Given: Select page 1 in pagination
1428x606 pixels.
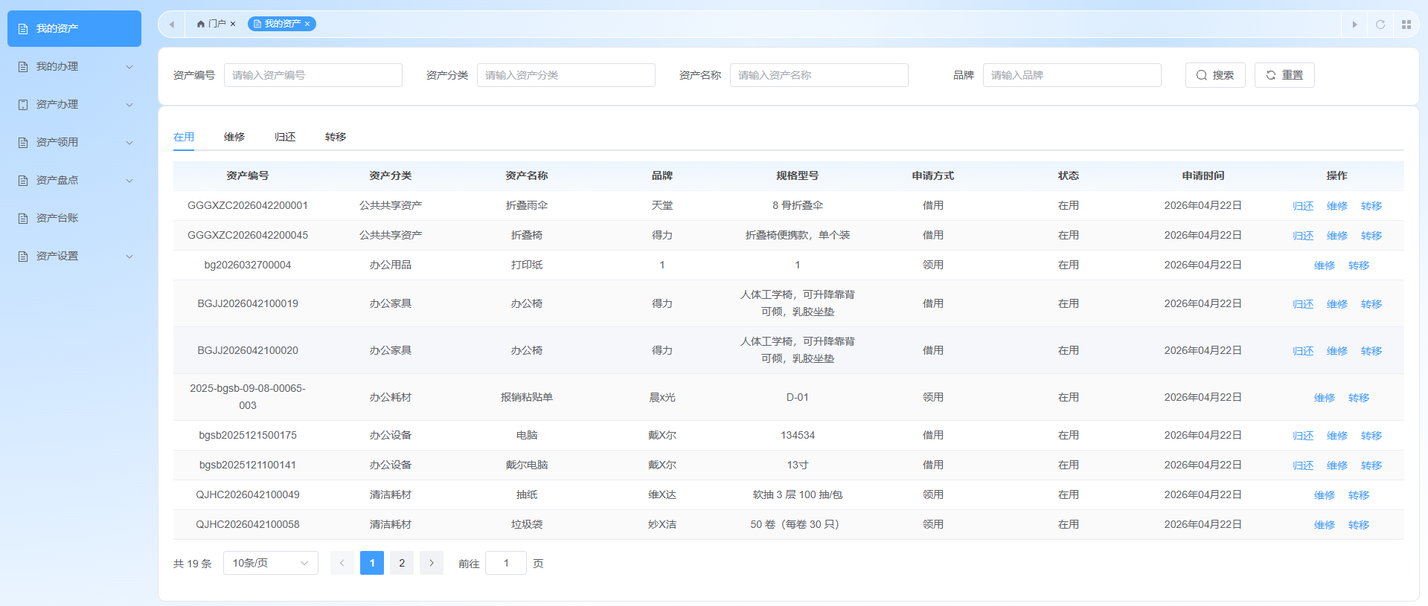Looking at the screenshot, I should coord(372,563).
